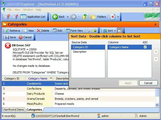Viewport: 161px width, 120px height.
Task: Switch to the Categories tab
Action: [34, 110]
